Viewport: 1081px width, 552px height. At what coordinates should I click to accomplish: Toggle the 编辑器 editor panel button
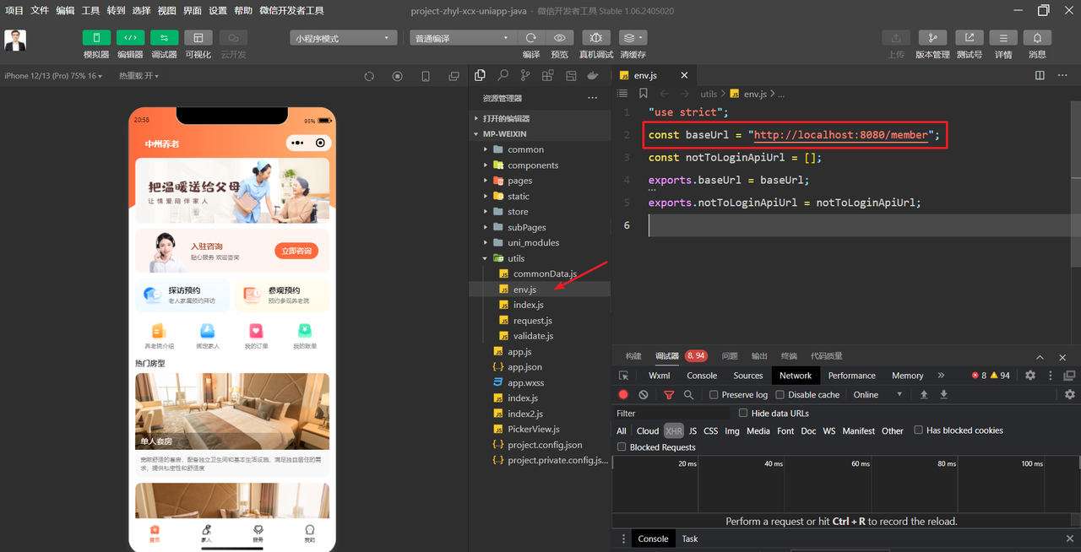coord(130,38)
